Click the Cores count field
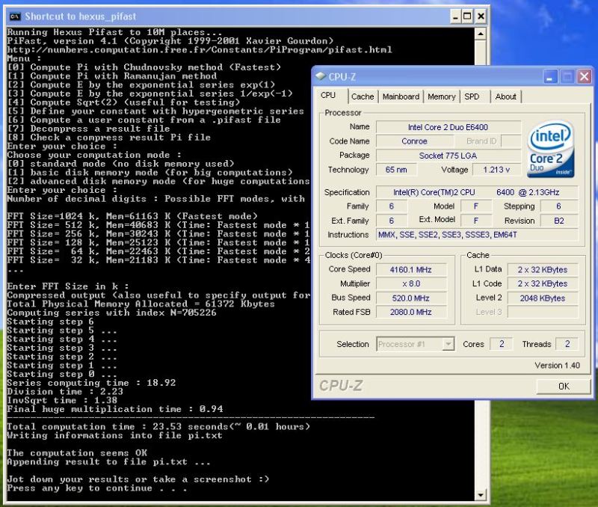 click(502, 344)
